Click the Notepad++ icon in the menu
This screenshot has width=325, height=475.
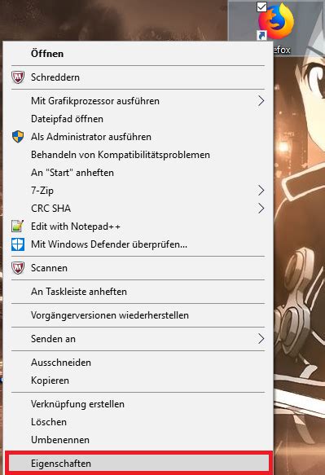[x=18, y=226]
